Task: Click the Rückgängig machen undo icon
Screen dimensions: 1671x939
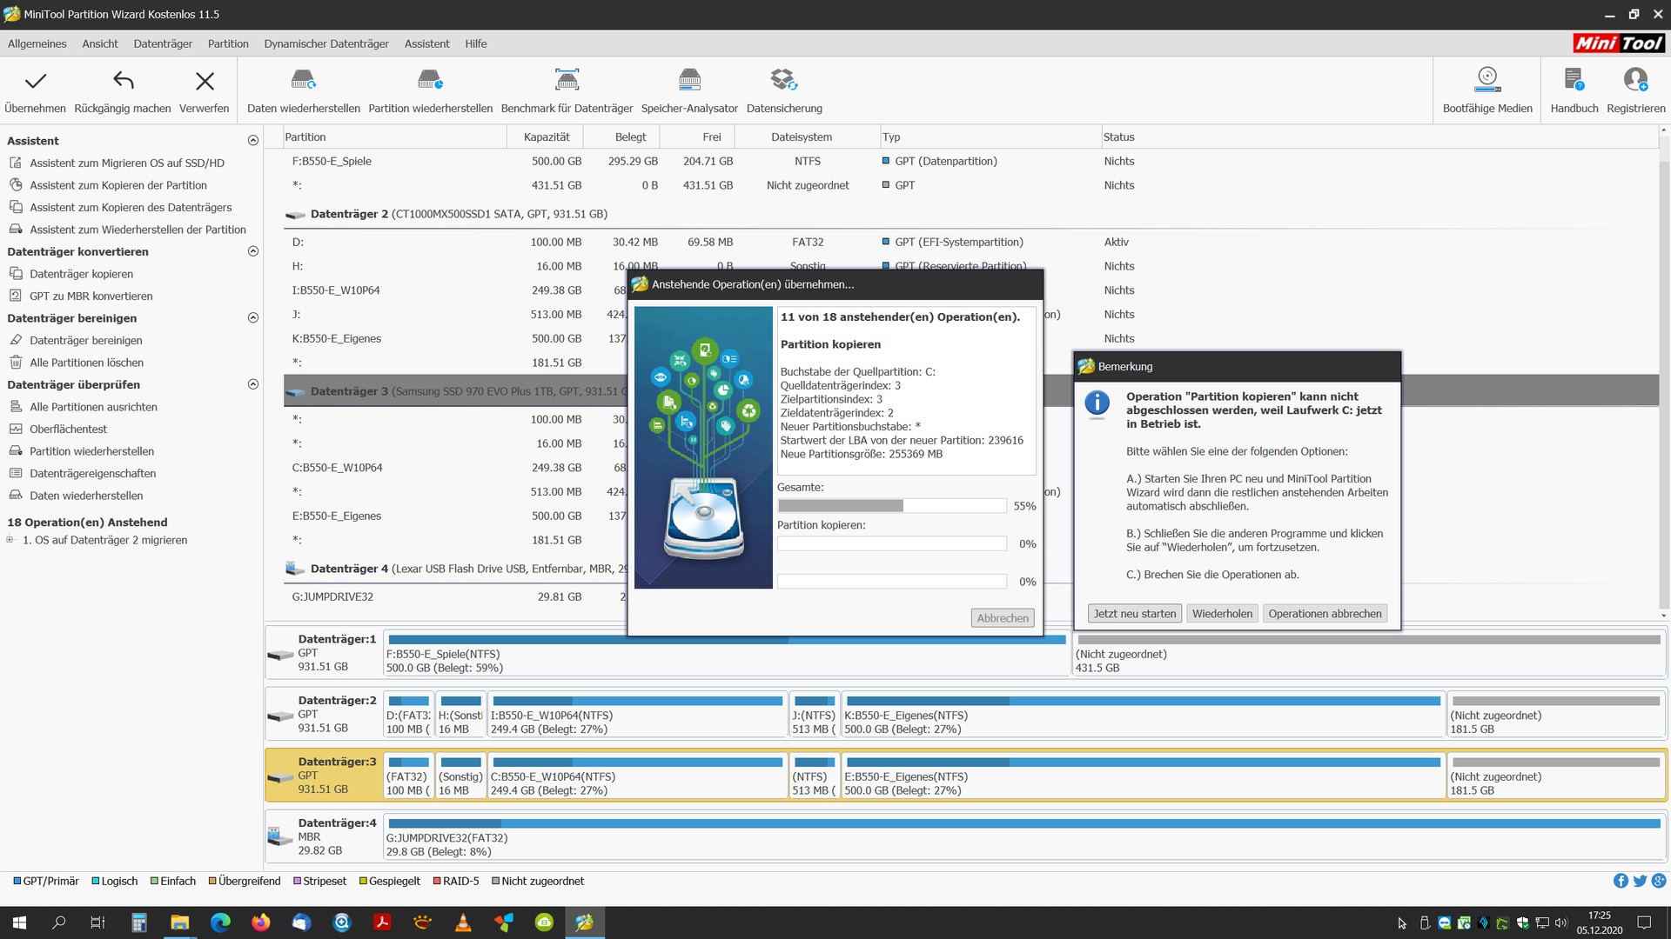Action: click(x=123, y=82)
